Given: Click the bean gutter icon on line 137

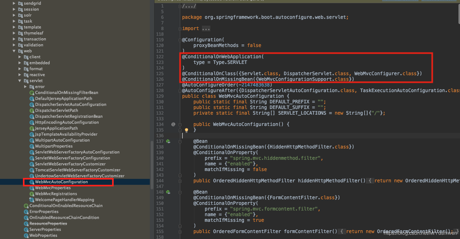Looking at the screenshot, I should (168, 141).
